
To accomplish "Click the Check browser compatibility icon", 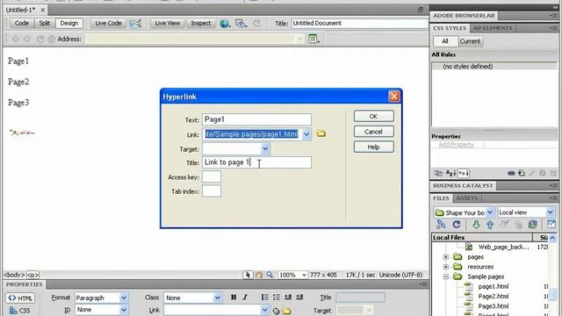I will [135, 24].
